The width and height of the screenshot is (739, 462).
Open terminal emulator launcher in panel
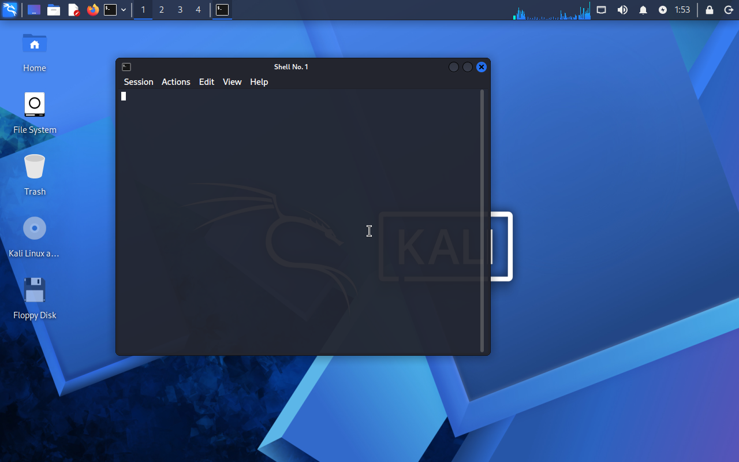click(x=110, y=10)
